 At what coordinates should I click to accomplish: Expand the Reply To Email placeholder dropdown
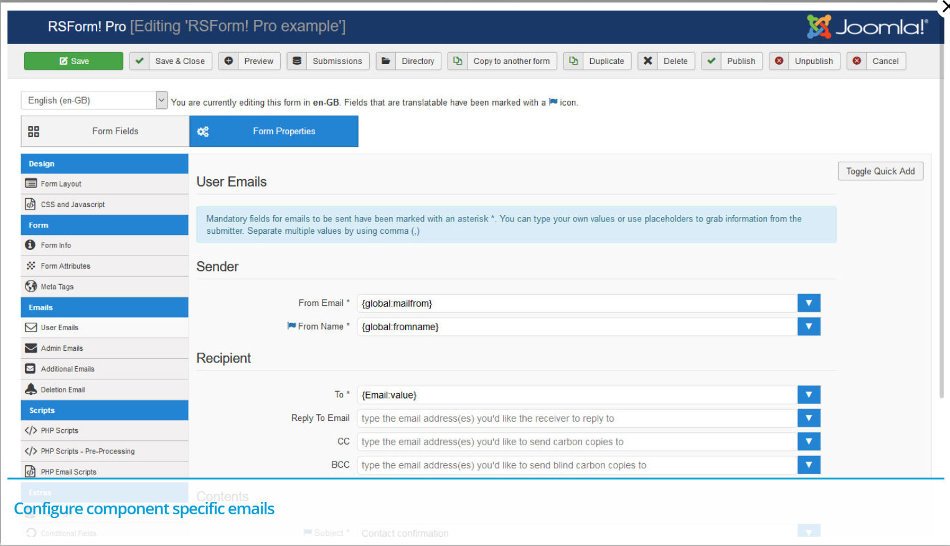(809, 418)
